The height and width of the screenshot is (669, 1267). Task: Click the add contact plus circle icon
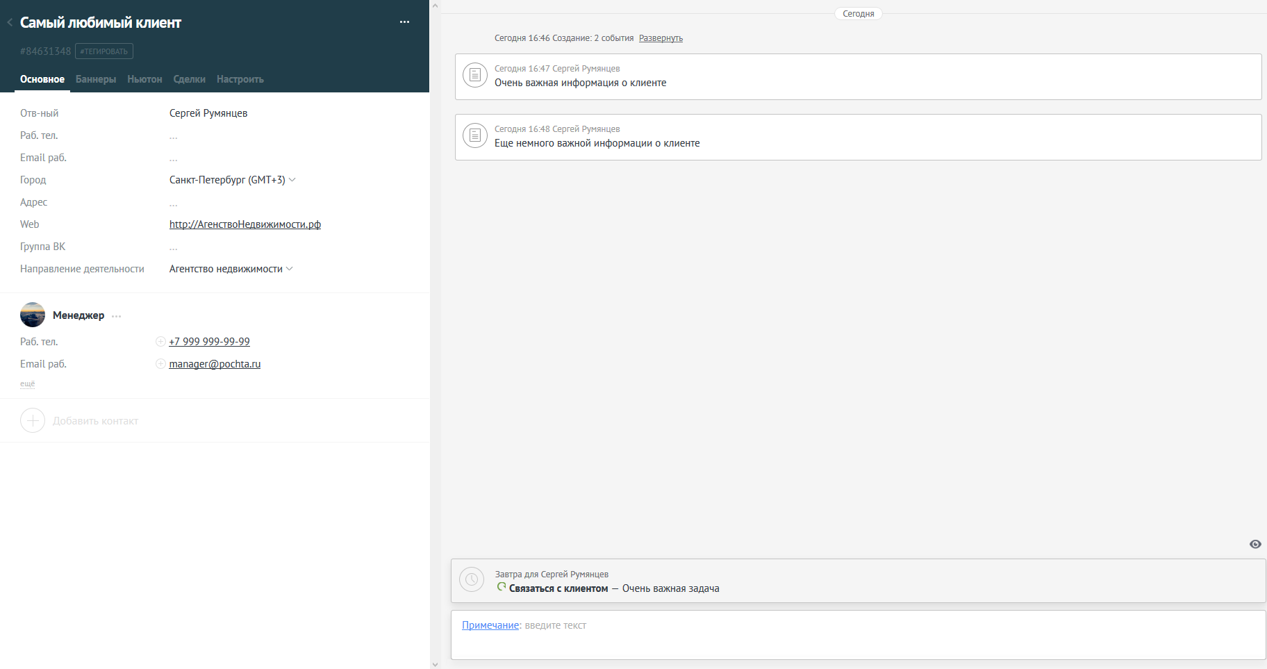click(x=33, y=420)
